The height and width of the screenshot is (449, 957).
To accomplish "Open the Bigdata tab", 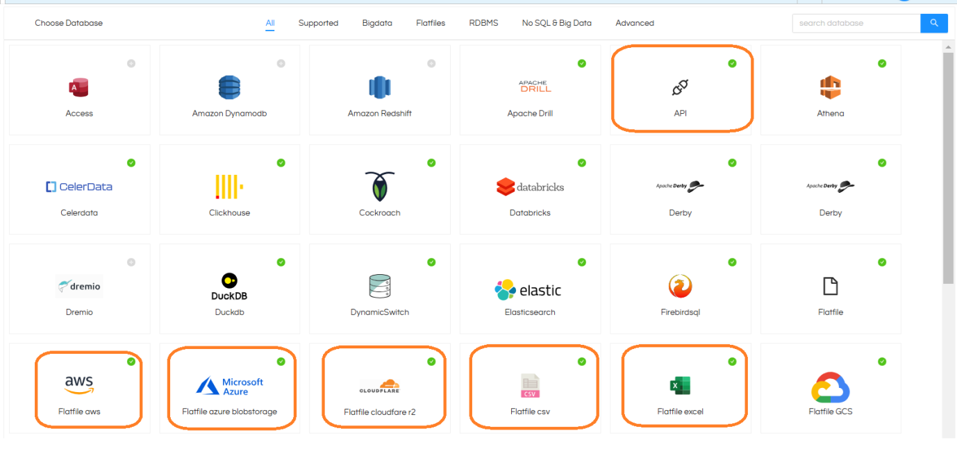I will coord(377,23).
